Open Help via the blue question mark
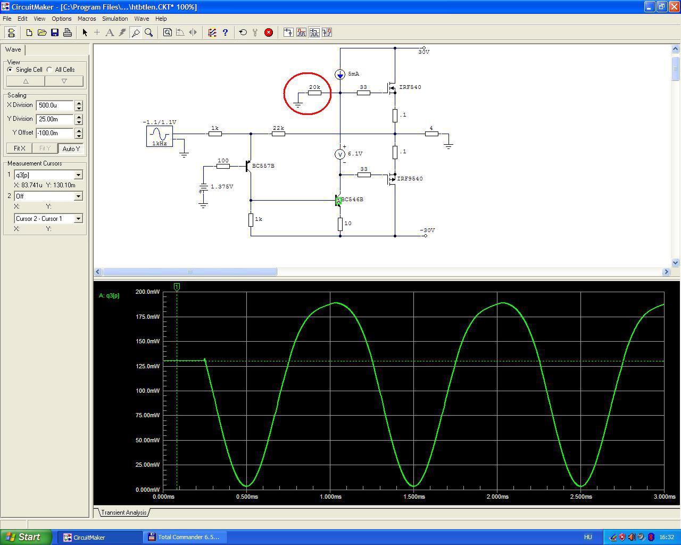681x545 pixels. click(x=225, y=32)
